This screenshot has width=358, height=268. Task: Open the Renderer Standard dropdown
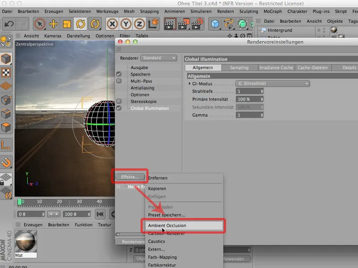click(159, 58)
